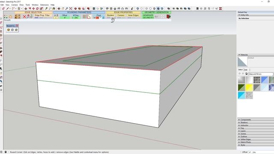This screenshot has width=274, height=154.
Task: Choose the Zoom magnifier tool
Action: tap(67, 9)
